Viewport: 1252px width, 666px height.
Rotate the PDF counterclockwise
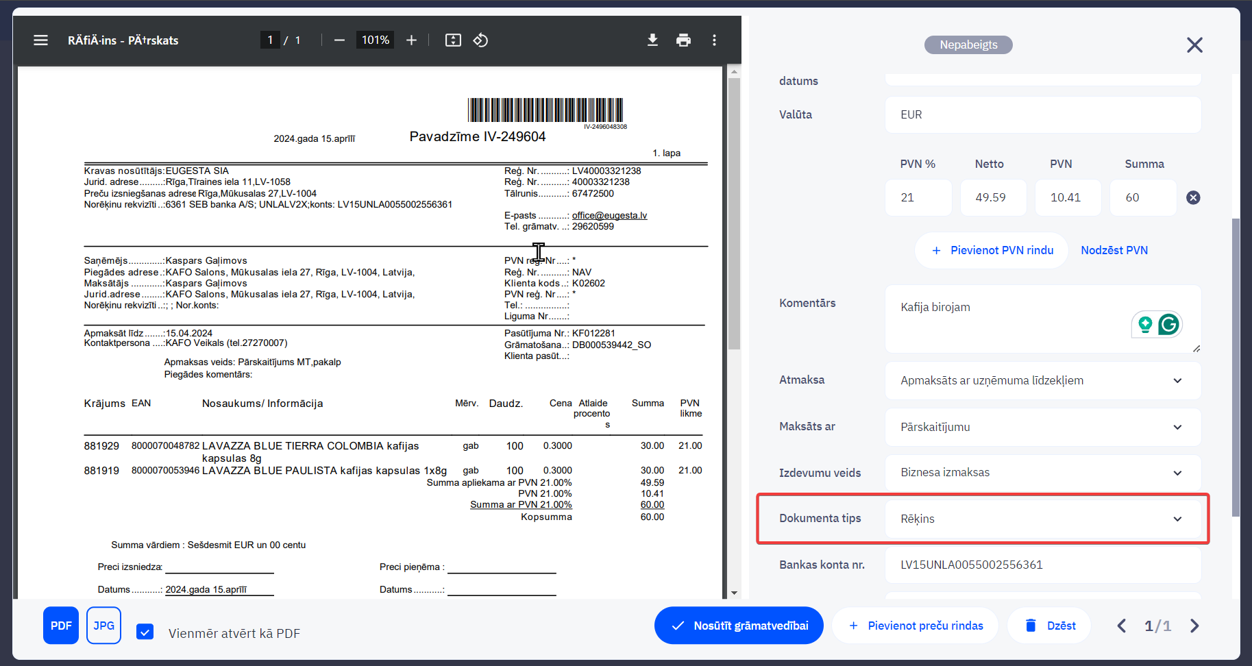pos(480,40)
